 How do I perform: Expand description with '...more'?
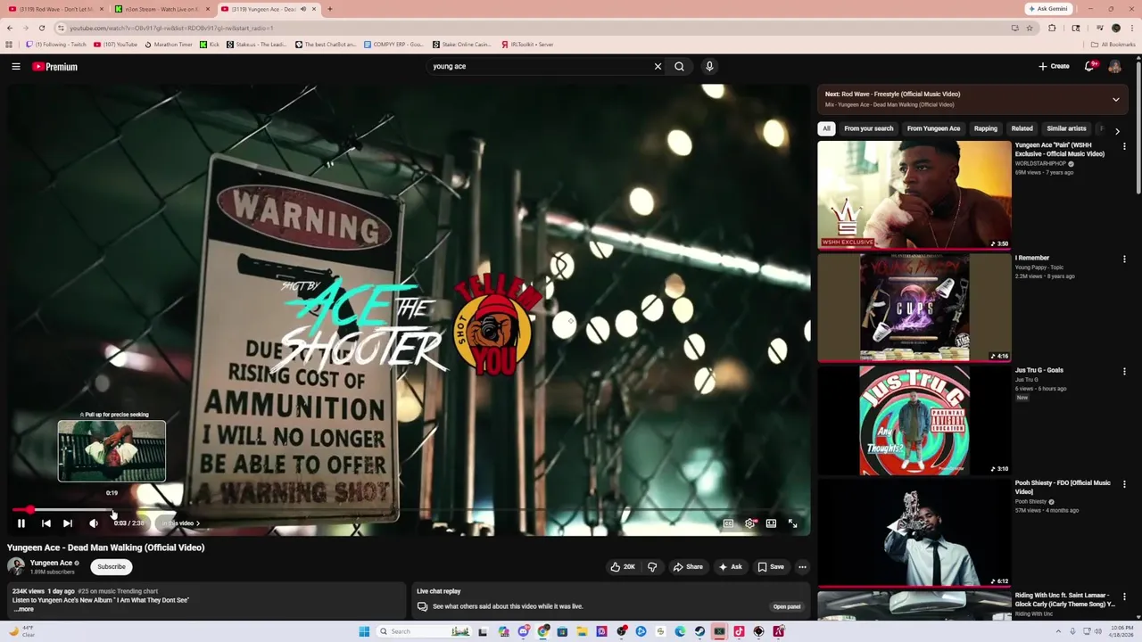coord(24,609)
